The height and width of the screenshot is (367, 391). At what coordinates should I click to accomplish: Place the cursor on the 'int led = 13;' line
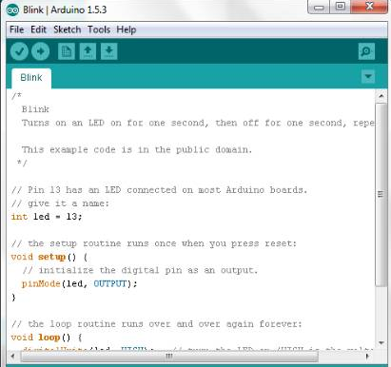pos(47,217)
